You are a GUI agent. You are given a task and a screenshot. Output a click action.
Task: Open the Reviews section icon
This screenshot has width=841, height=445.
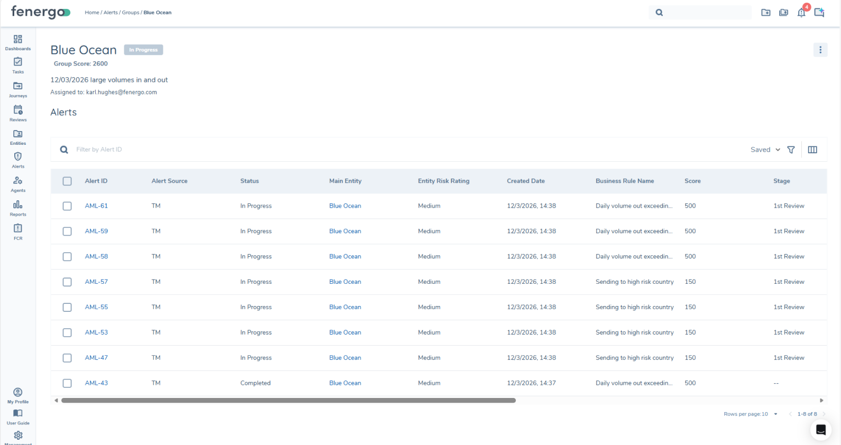point(18,113)
